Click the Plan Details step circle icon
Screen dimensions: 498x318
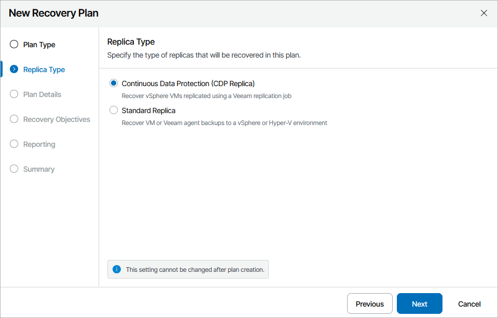14,94
